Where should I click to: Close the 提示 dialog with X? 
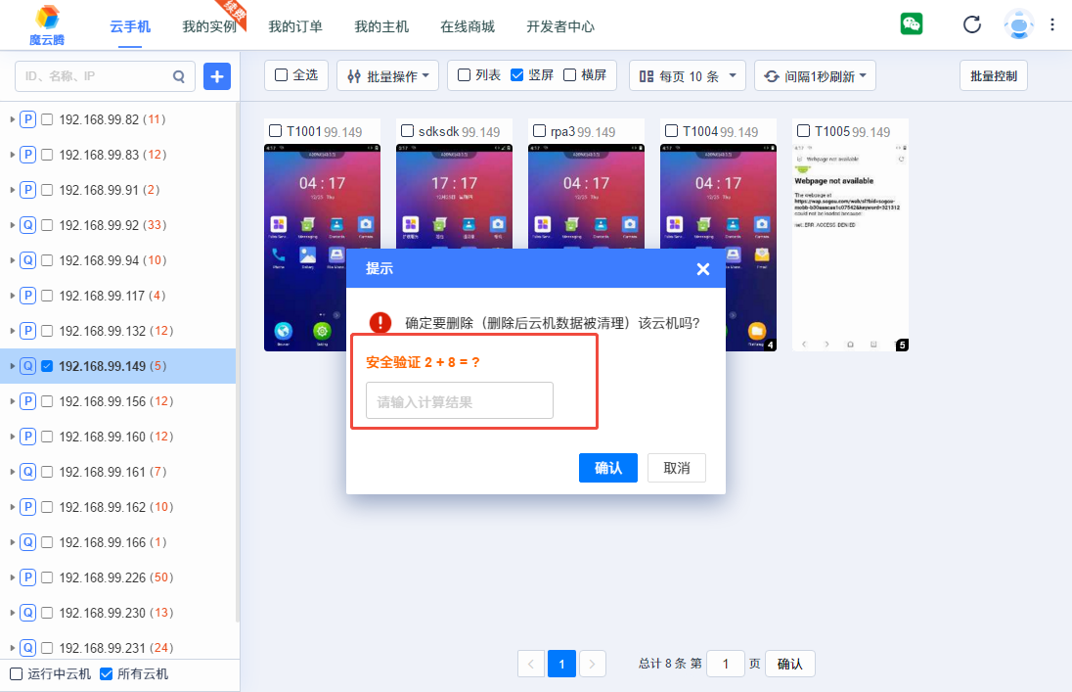coord(702,269)
